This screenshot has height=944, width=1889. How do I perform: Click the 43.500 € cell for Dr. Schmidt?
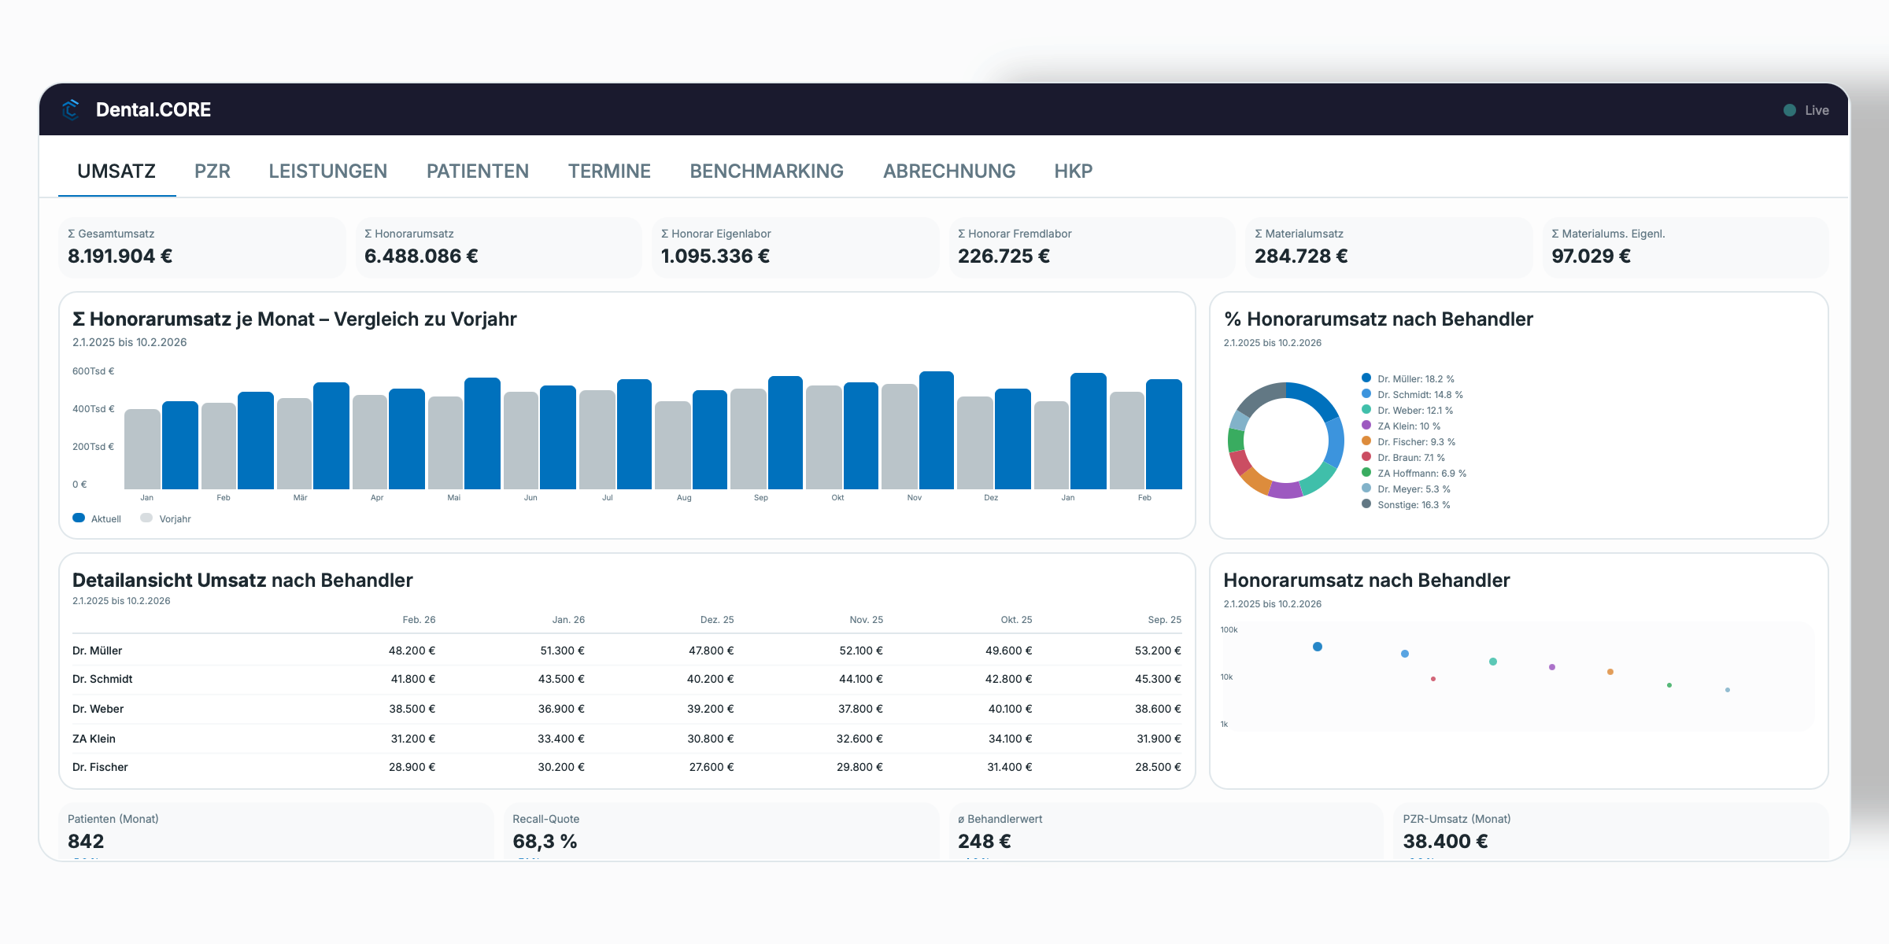coord(561,679)
